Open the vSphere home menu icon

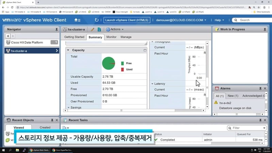[x=77, y=20]
